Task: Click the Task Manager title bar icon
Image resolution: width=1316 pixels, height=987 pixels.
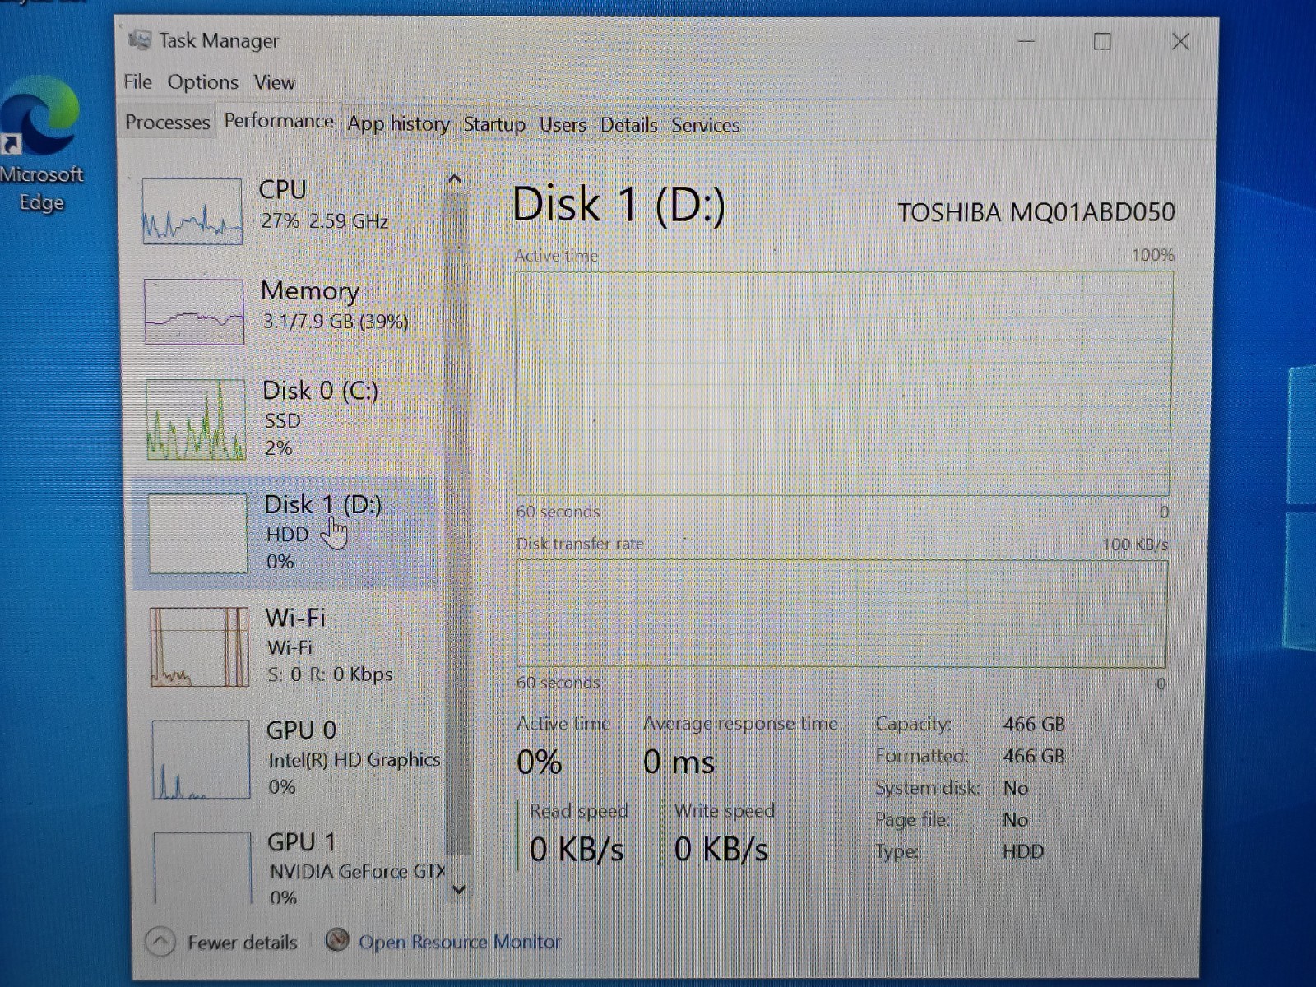Action: 140,39
